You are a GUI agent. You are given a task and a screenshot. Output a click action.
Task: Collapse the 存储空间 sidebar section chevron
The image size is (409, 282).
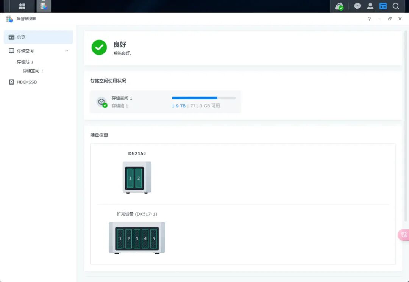pyautogui.click(x=67, y=50)
